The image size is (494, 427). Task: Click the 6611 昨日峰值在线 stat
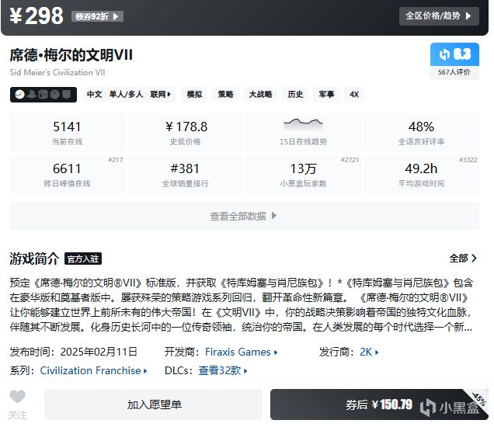coord(67,174)
